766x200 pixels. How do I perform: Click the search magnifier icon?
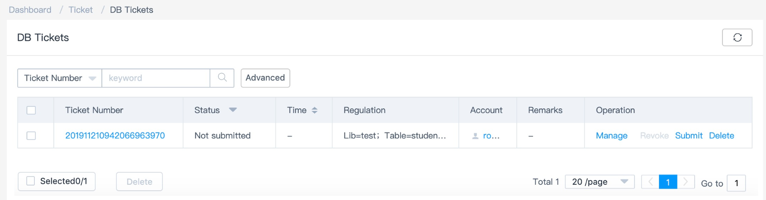click(222, 78)
